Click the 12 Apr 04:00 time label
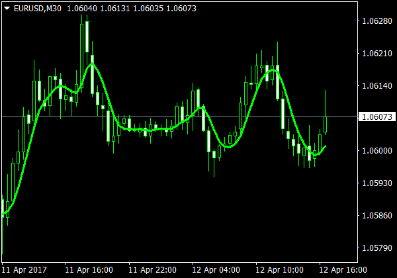This screenshot has height=278, width=397. click(216, 270)
